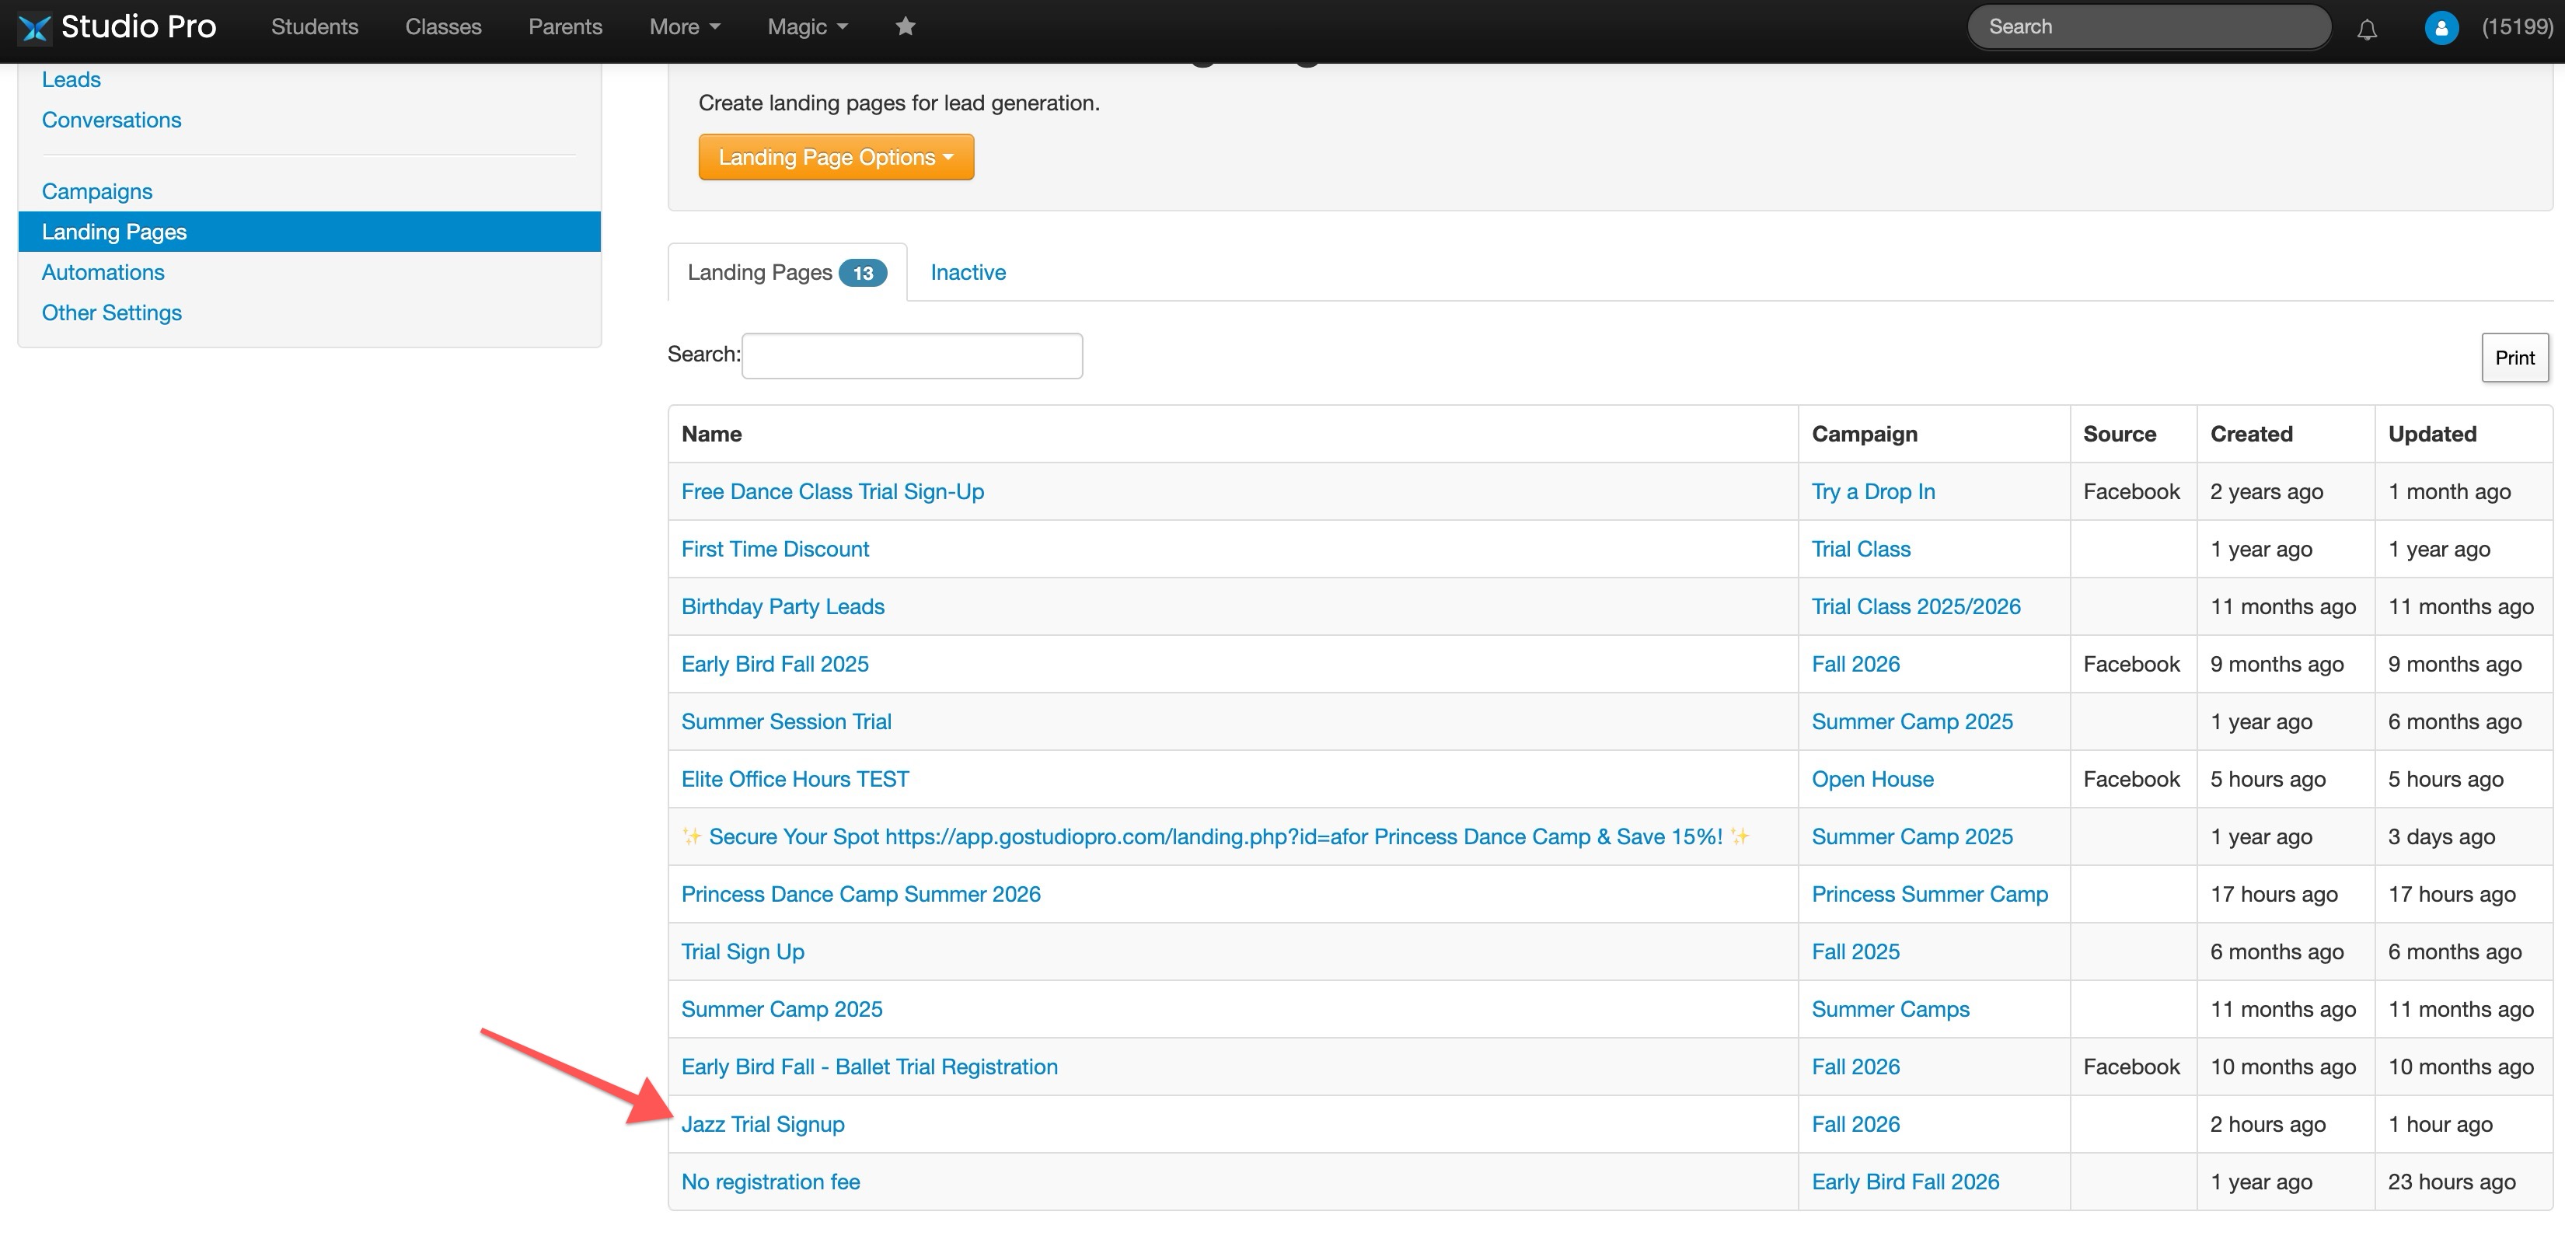This screenshot has width=2565, height=1236.
Task: Expand the More dropdown menu
Action: coord(684,27)
